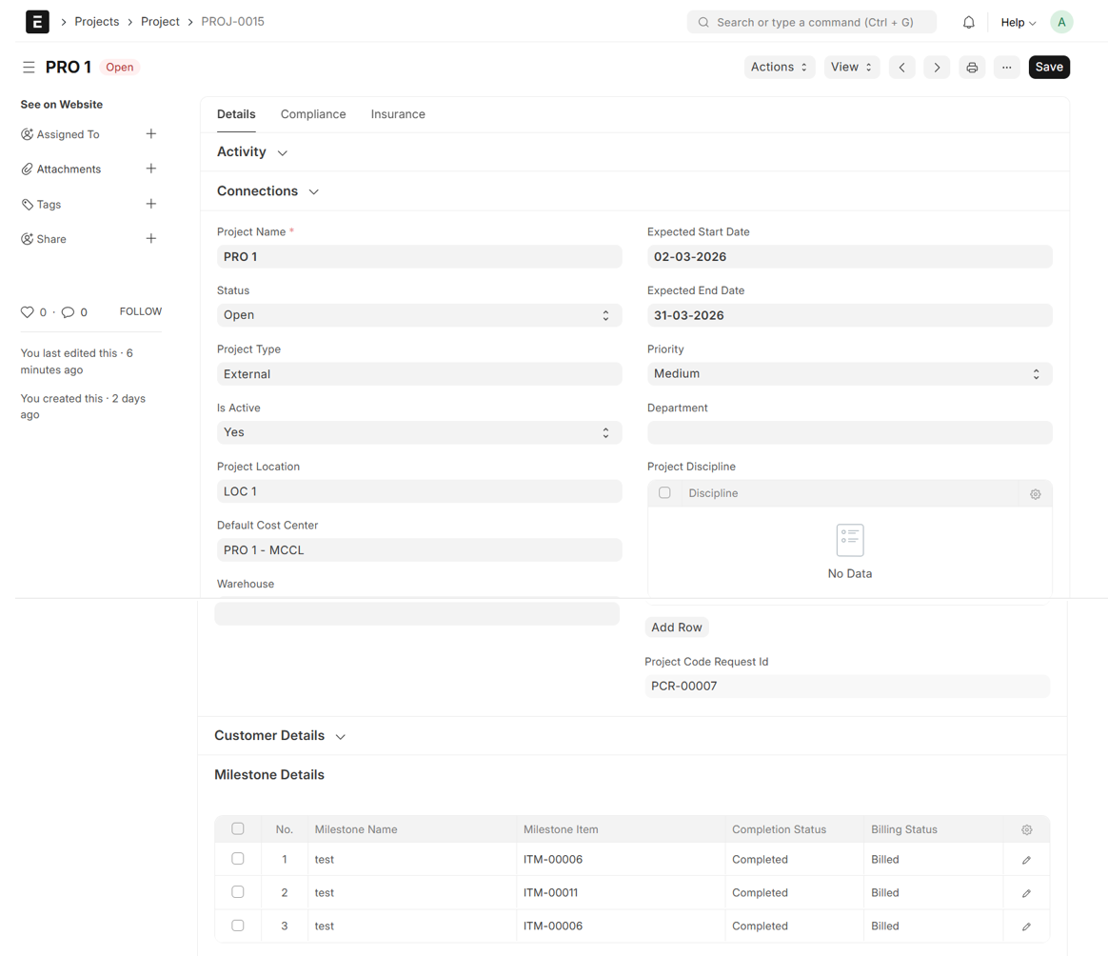Check the milestone row 2 checkbox

[x=238, y=892]
